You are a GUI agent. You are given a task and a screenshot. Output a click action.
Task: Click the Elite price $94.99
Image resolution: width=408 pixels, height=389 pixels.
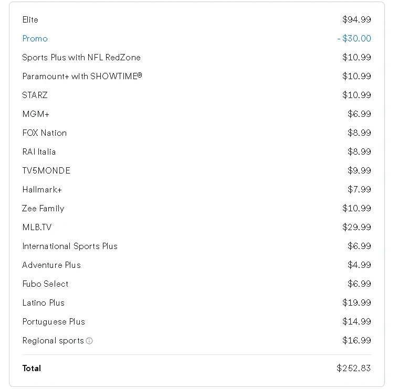coord(357,19)
